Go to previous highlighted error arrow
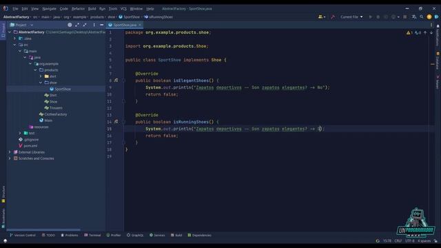 click(425, 32)
